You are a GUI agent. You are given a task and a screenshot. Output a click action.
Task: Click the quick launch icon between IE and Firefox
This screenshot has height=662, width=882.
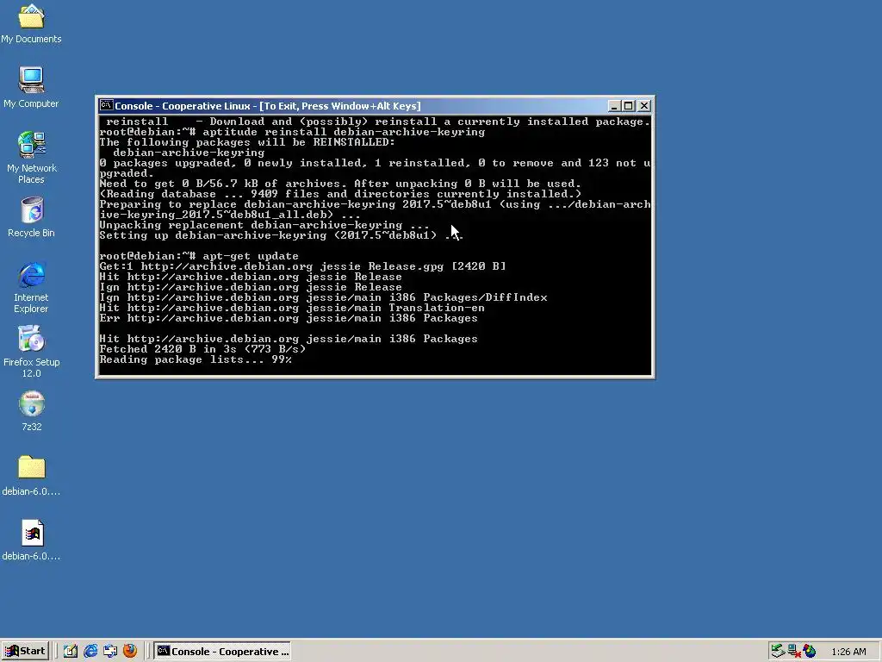click(x=110, y=652)
